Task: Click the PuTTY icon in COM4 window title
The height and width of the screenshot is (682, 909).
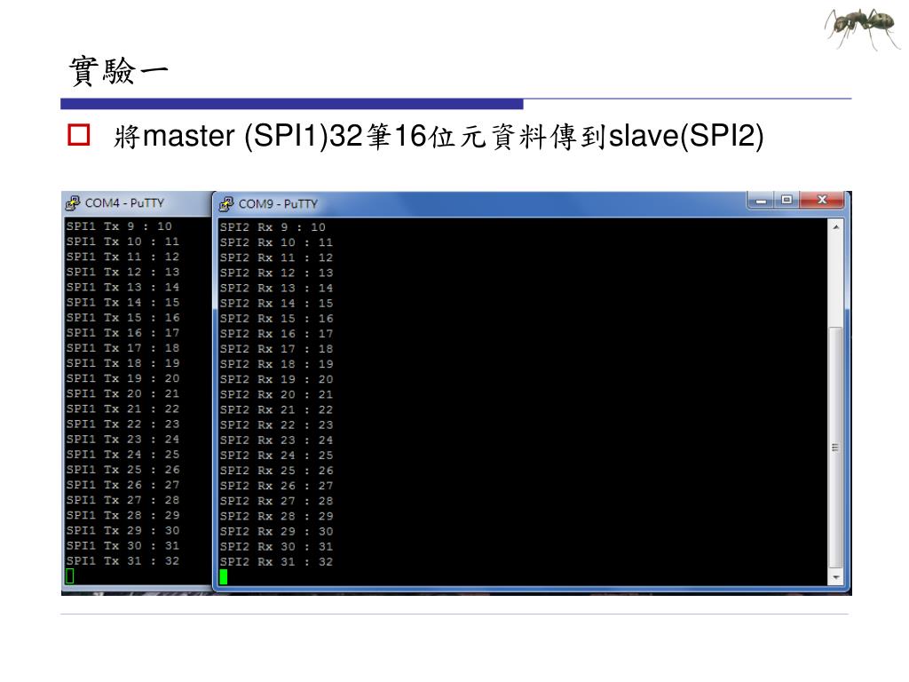Action: tap(73, 203)
